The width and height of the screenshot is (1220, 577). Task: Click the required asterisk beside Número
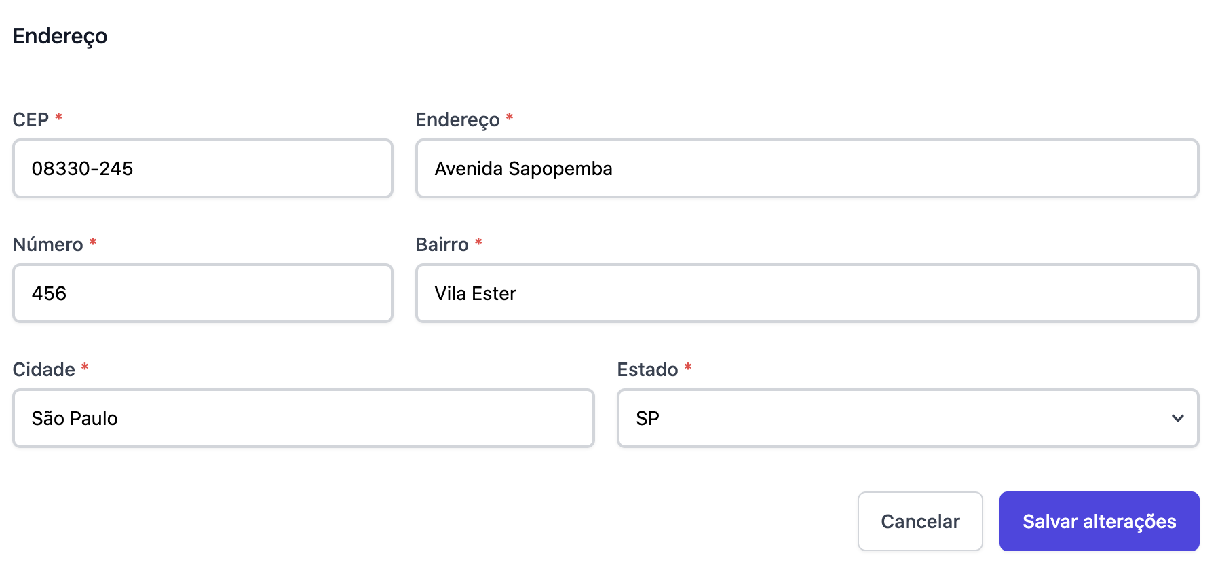pyautogui.click(x=93, y=242)
